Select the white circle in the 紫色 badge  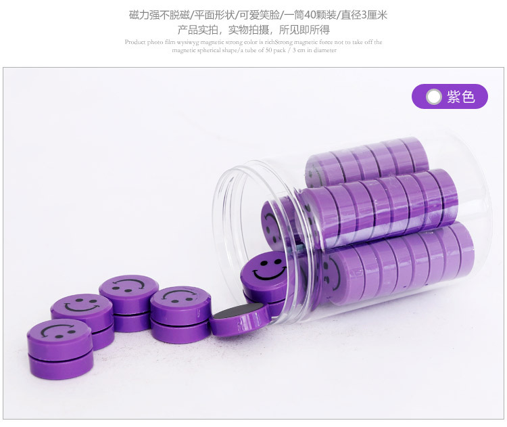[433, 97]
